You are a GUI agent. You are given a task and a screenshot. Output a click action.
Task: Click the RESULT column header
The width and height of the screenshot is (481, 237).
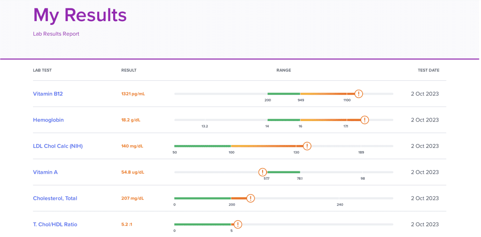[129, 70]
